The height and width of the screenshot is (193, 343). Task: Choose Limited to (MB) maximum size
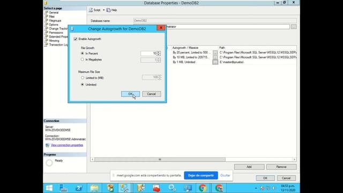[83, 78]
